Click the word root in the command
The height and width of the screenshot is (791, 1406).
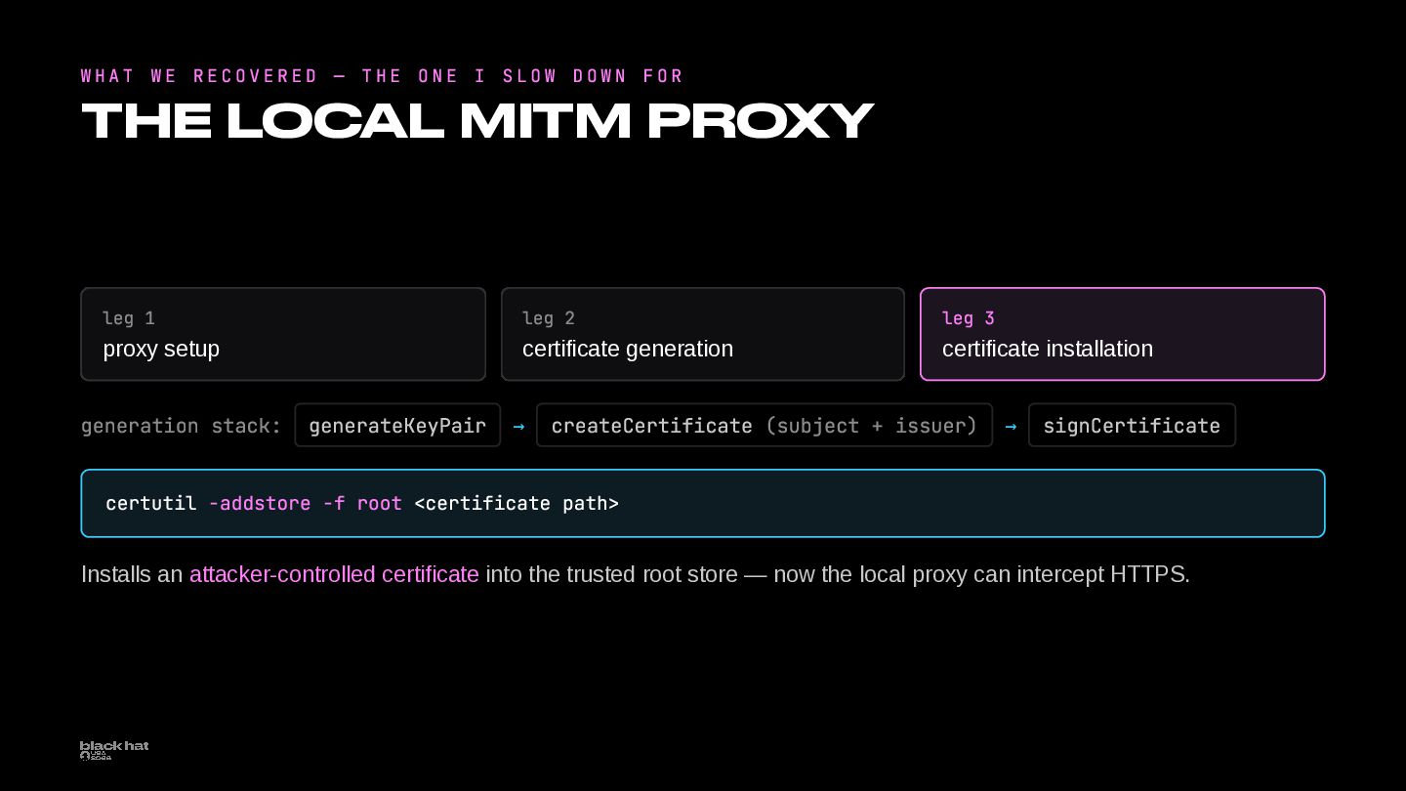pyautogui.click(x=380, y=504)
